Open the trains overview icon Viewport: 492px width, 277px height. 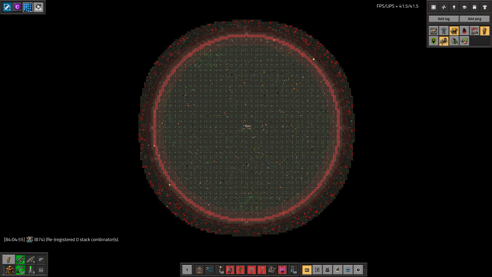coord(474,7)
